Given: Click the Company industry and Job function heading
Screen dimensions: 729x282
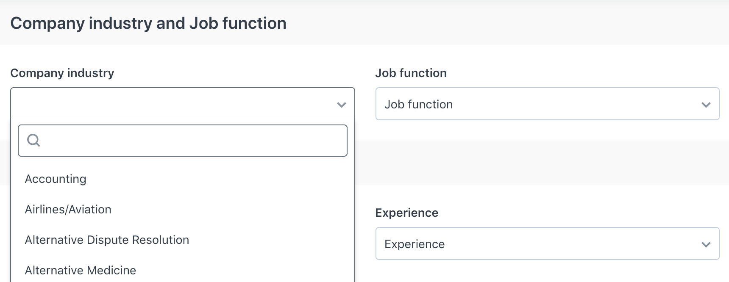Looking at the screenshot, I should 148,23.
